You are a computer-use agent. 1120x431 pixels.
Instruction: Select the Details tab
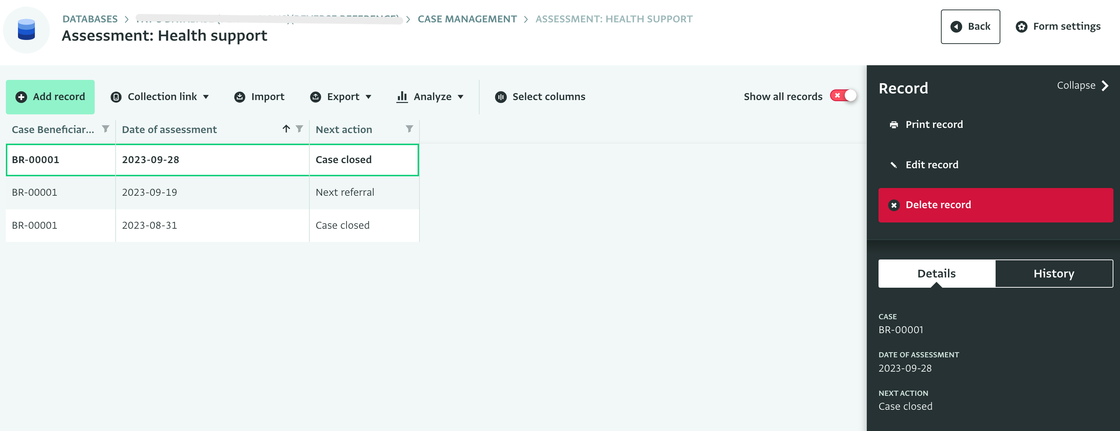[936, 273]
